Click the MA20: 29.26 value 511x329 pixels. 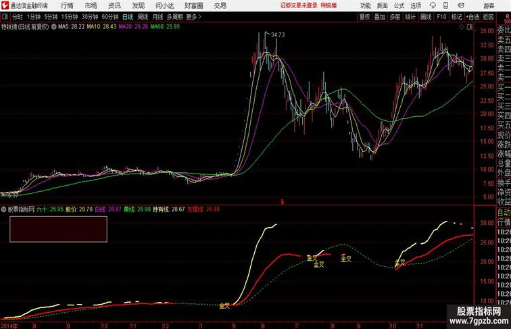tap(133, 27)
